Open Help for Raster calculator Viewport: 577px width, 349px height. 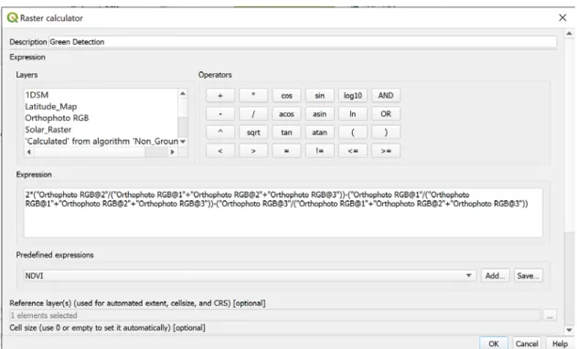coord(560,344)
